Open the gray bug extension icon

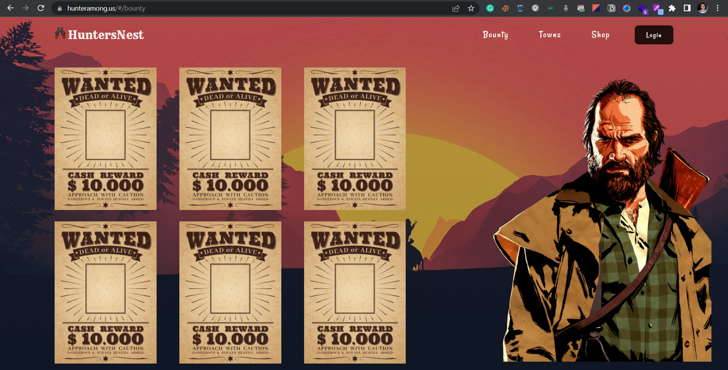(x=566, y=8)
